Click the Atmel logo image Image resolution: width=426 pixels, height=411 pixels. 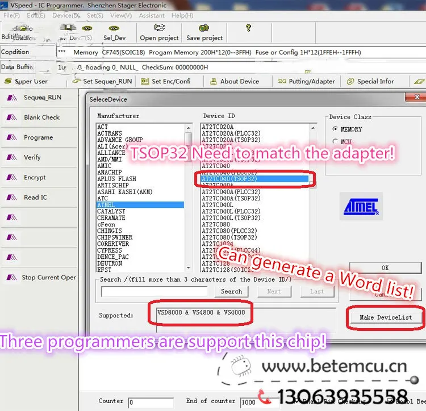click(x=361, y=206)
